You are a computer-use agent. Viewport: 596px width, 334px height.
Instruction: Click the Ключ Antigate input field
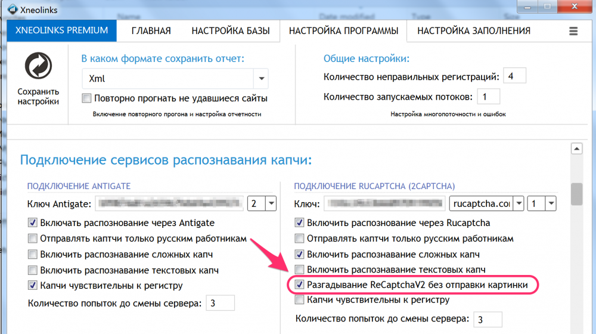169,203
